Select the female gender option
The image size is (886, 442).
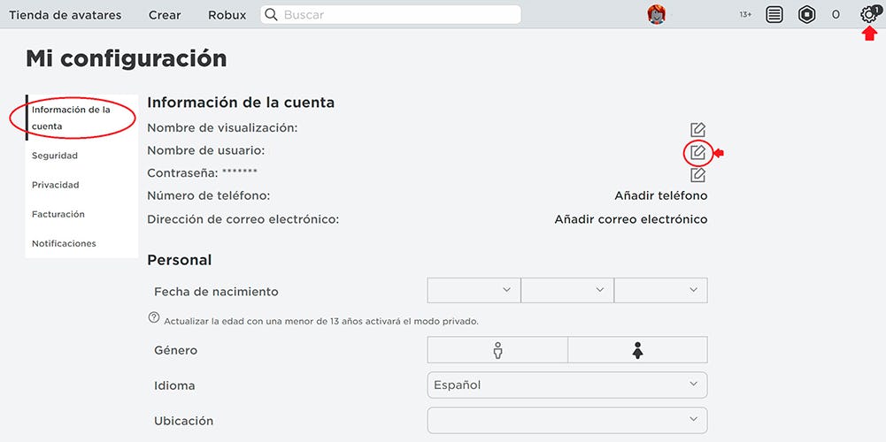[x=637, y=350]
